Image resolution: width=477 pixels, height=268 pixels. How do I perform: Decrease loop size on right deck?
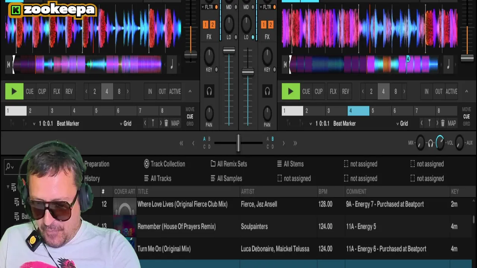[363, 92]
